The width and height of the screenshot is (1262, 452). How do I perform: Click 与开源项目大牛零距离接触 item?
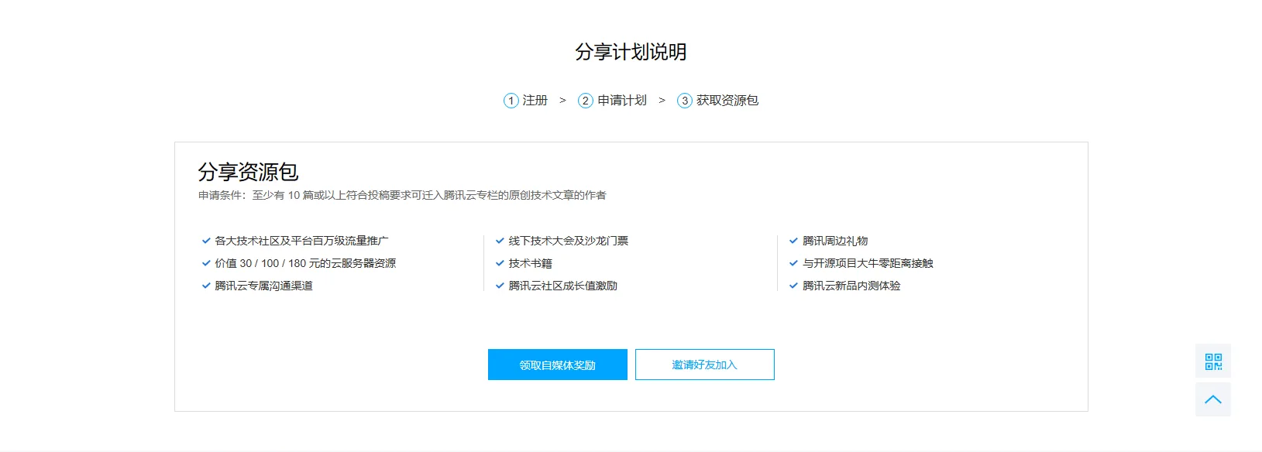(x=868, y=263)
